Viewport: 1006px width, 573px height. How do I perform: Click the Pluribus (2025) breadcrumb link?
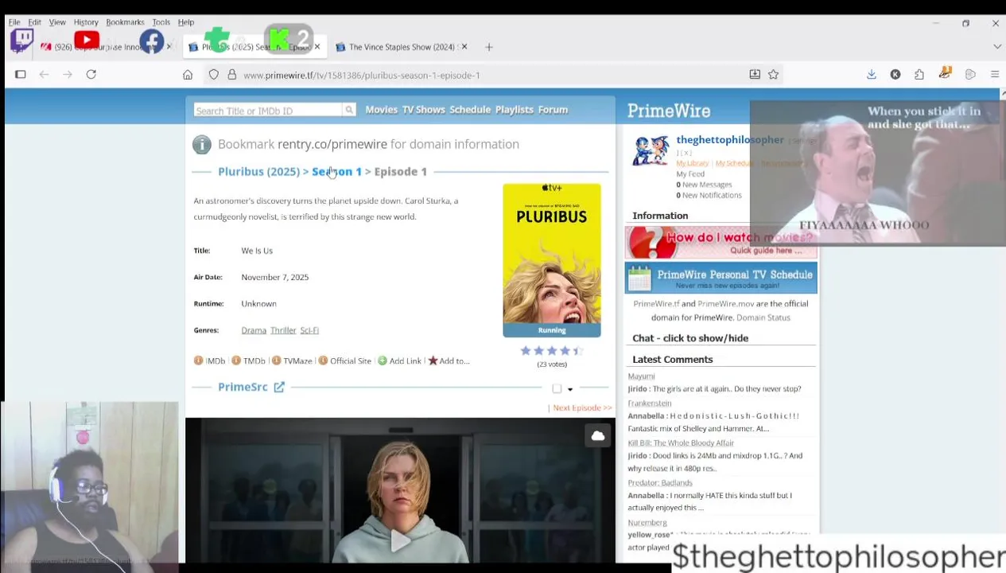click(x=258, y=171)
